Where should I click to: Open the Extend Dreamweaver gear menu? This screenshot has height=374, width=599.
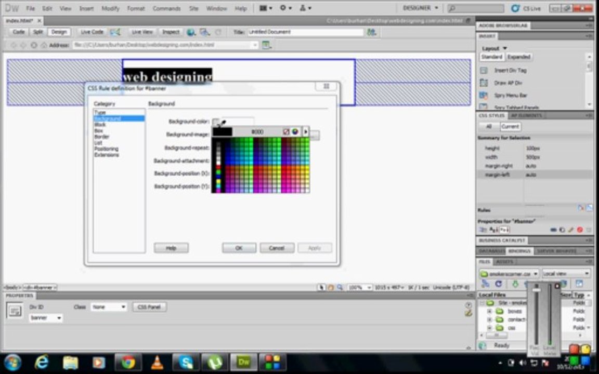tap(285, 8)
